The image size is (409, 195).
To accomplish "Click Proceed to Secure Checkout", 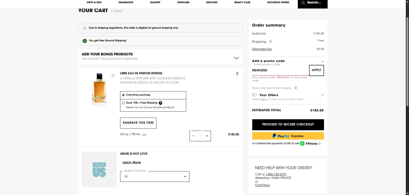I will pyautogui.click(x=288, y=124).
